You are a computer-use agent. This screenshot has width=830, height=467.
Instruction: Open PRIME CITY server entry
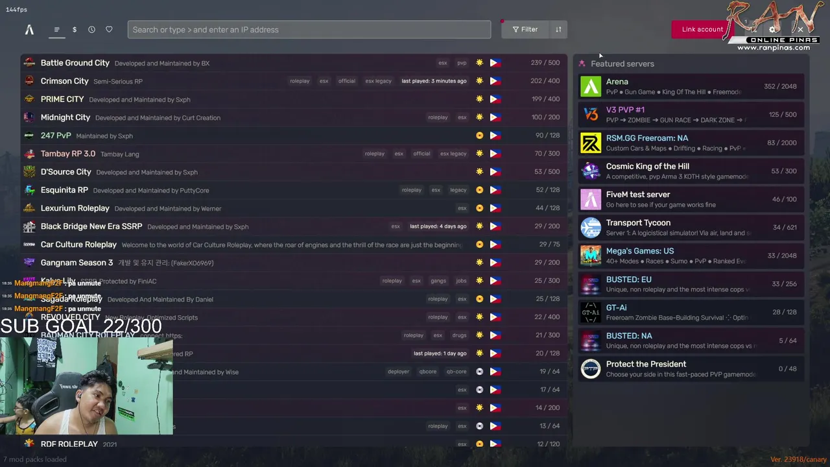pos(294,99)
